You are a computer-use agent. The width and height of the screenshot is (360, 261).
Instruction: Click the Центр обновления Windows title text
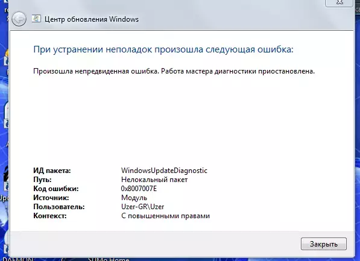92,19
